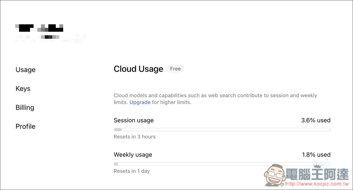353x190 pixels.
Task: Click the 1.8% used weekly value
Action: click(316, 155)
